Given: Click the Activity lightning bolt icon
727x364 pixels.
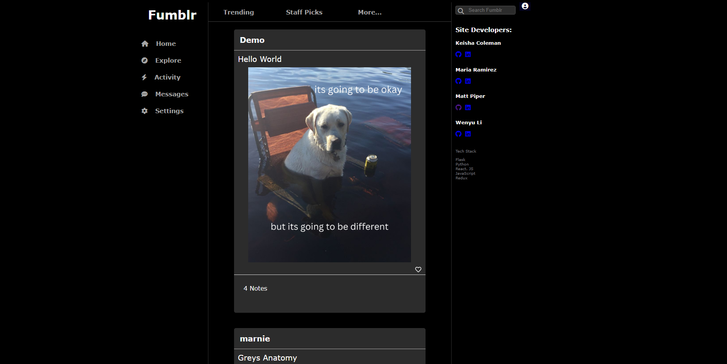Looking at the screenshot, I should pyautogui.click(x=144, y=77).
